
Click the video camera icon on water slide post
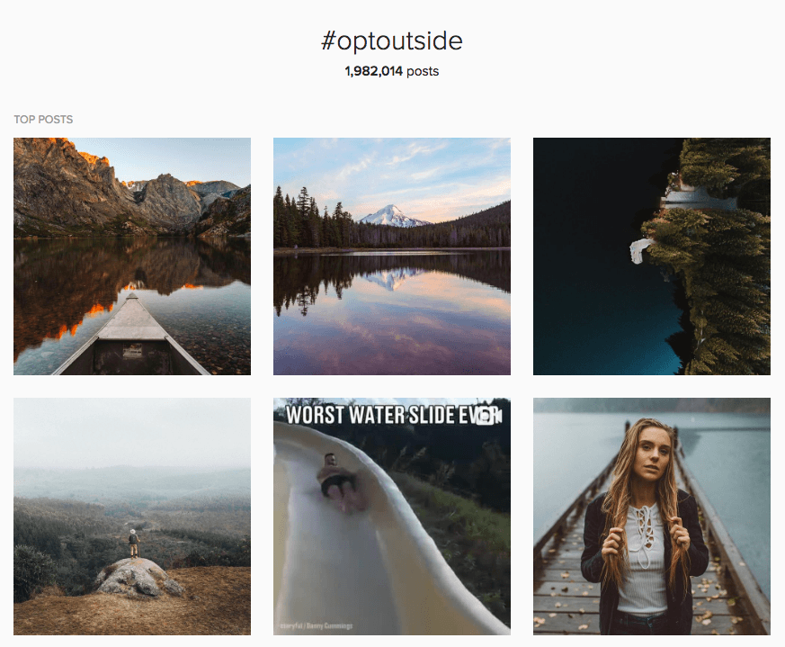click(488, 416)
